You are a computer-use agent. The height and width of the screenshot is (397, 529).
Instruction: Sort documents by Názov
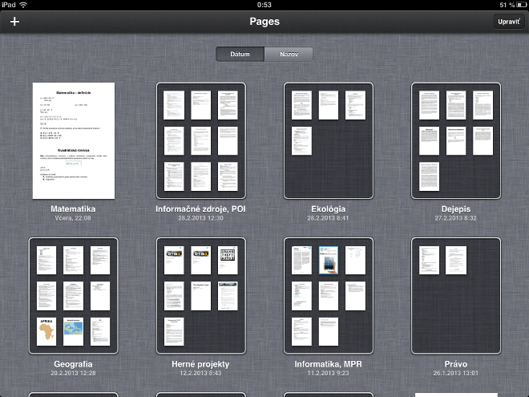pos(289,54)
